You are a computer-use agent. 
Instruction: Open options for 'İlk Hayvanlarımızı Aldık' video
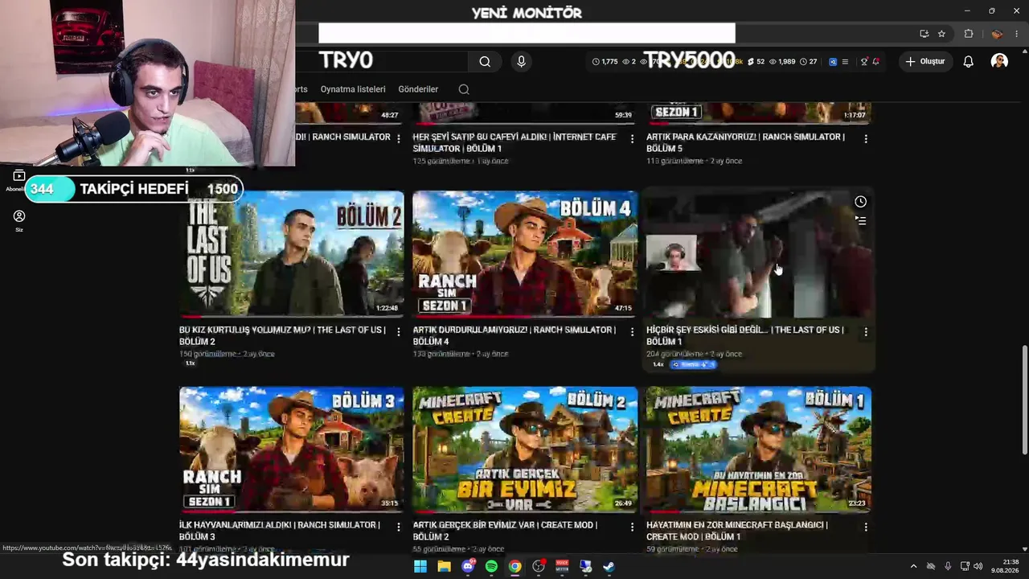[398, 527]
